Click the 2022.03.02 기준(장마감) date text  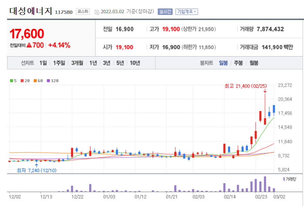127,12
